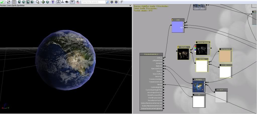Toggle preview box on white Multiply node
The image size is (257, 114).
click(197, 59)
